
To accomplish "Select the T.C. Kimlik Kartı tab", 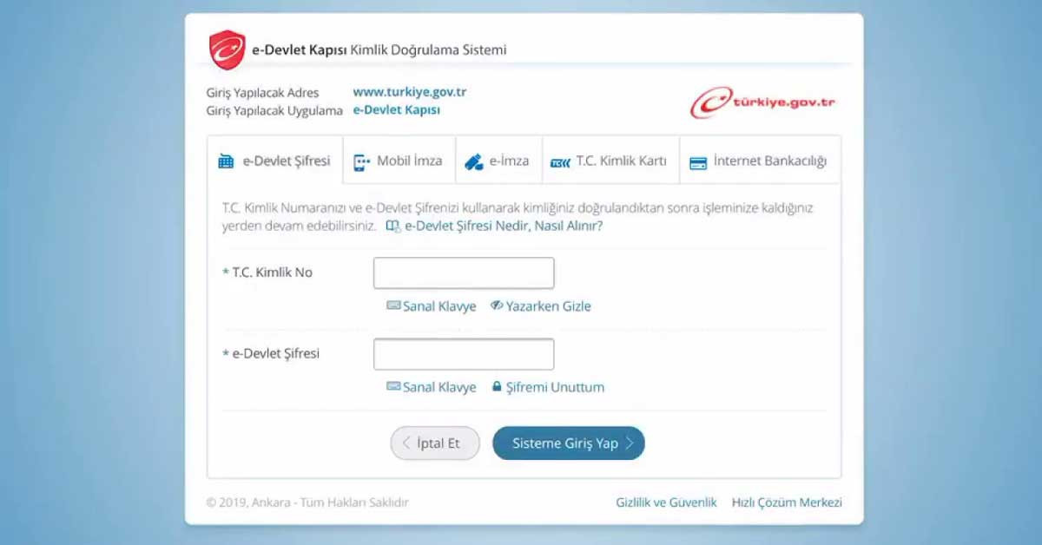I will (x=611, y=161).
